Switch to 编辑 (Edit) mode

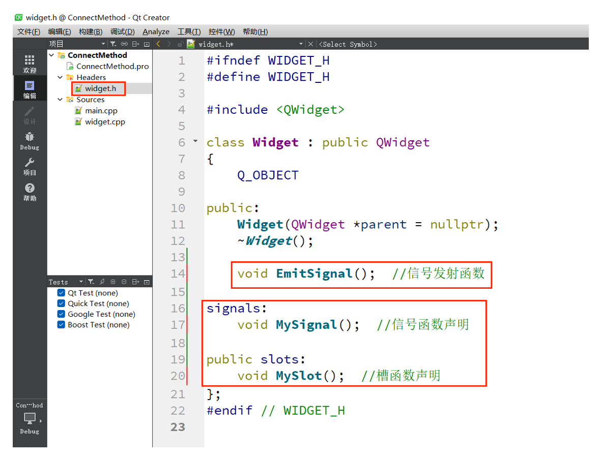[30, 89]
